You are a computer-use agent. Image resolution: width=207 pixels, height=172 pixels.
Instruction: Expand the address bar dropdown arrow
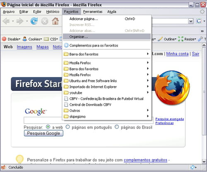pos(191,21)
